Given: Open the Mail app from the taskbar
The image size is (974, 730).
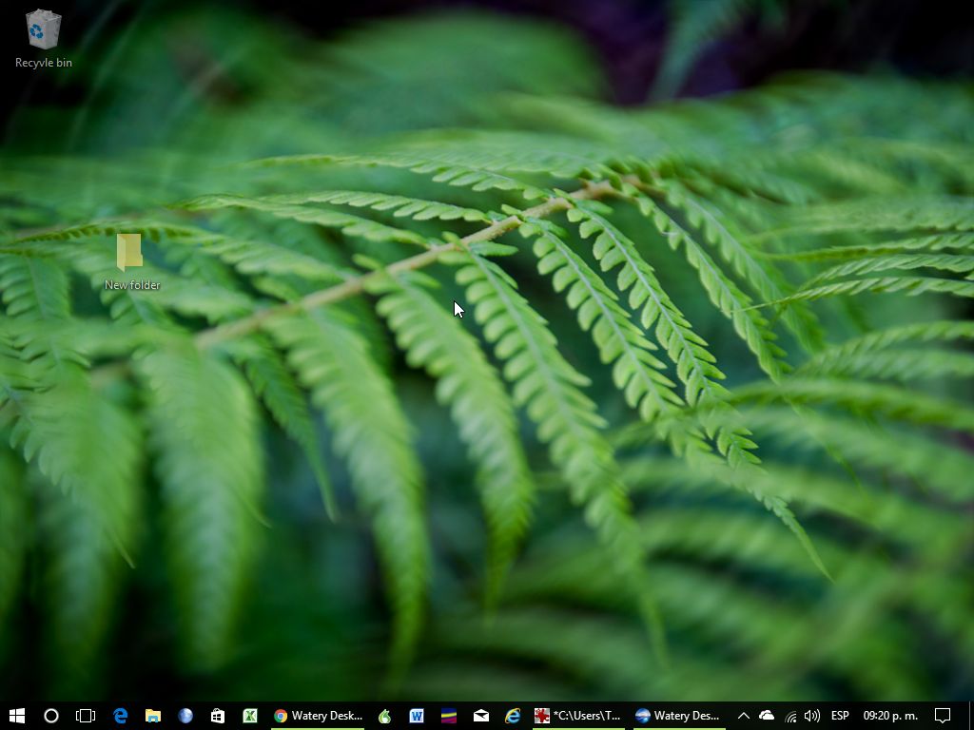Looking at the screenshot, I should [x=480, y=716].
